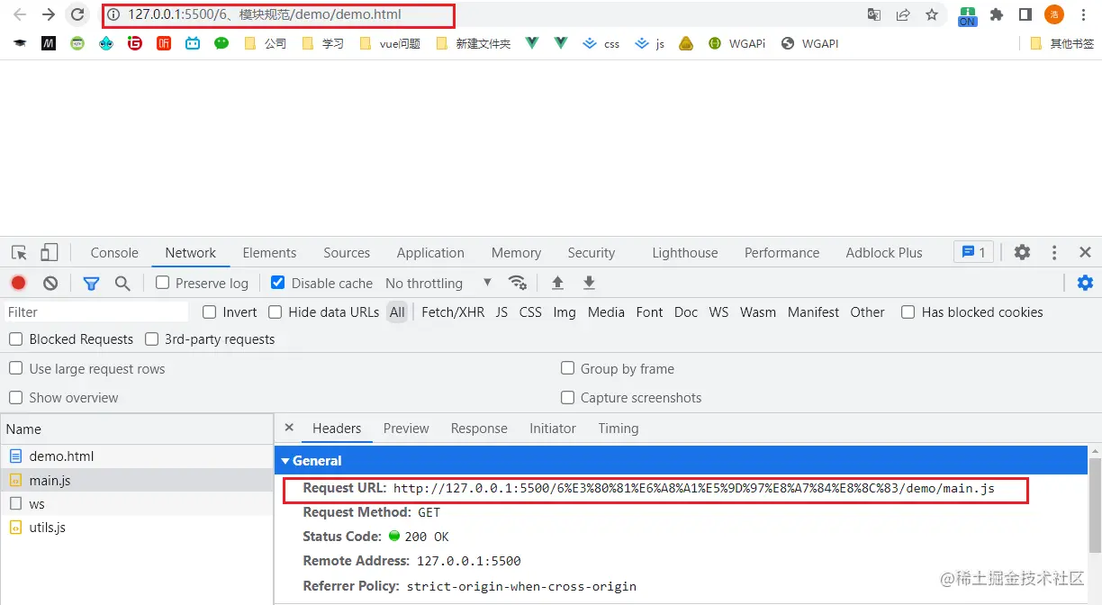Open the translate page icon in address bar

pos(874,14)
